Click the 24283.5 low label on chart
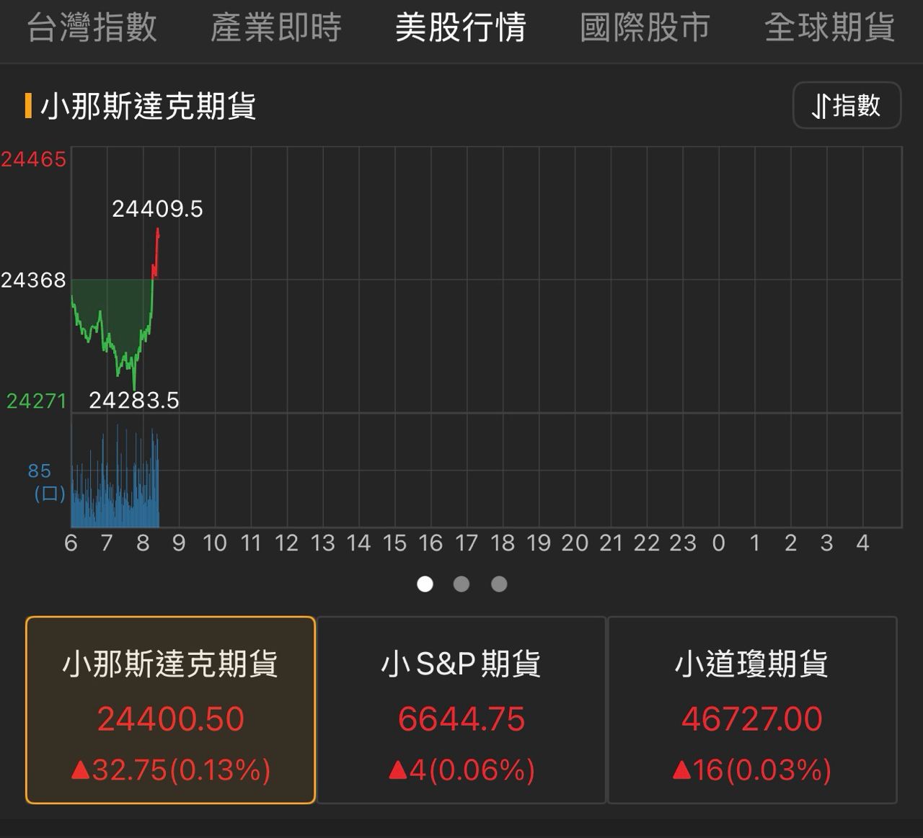Screen dimensions: 923x838 tap(134, 400)
